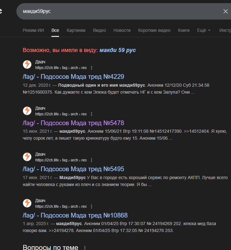The image size is (231, 250).
Task: Click snippet text starting 1 апр. 2025 г.
Action: point(119,227)
